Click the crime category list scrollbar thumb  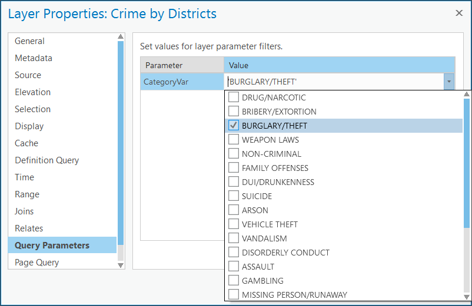[x=467, y=163]
